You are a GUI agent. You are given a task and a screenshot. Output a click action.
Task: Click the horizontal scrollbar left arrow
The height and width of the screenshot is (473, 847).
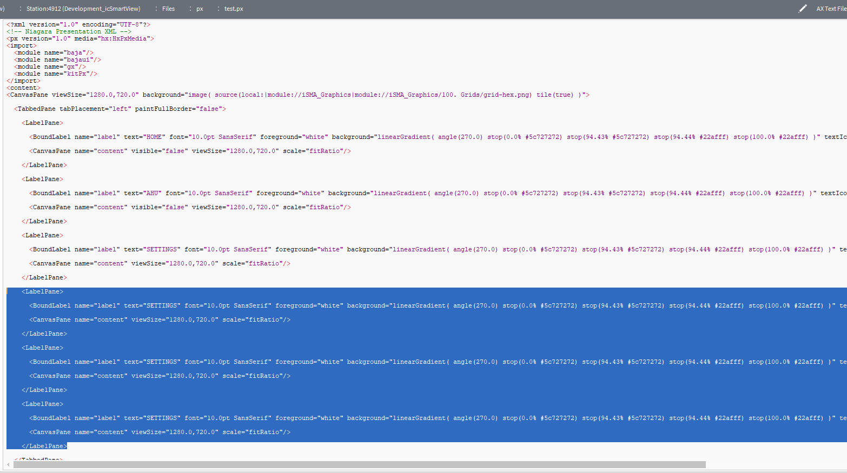(8, 465)
